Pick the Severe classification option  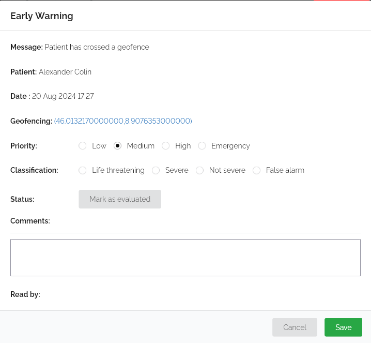[156, 170]
